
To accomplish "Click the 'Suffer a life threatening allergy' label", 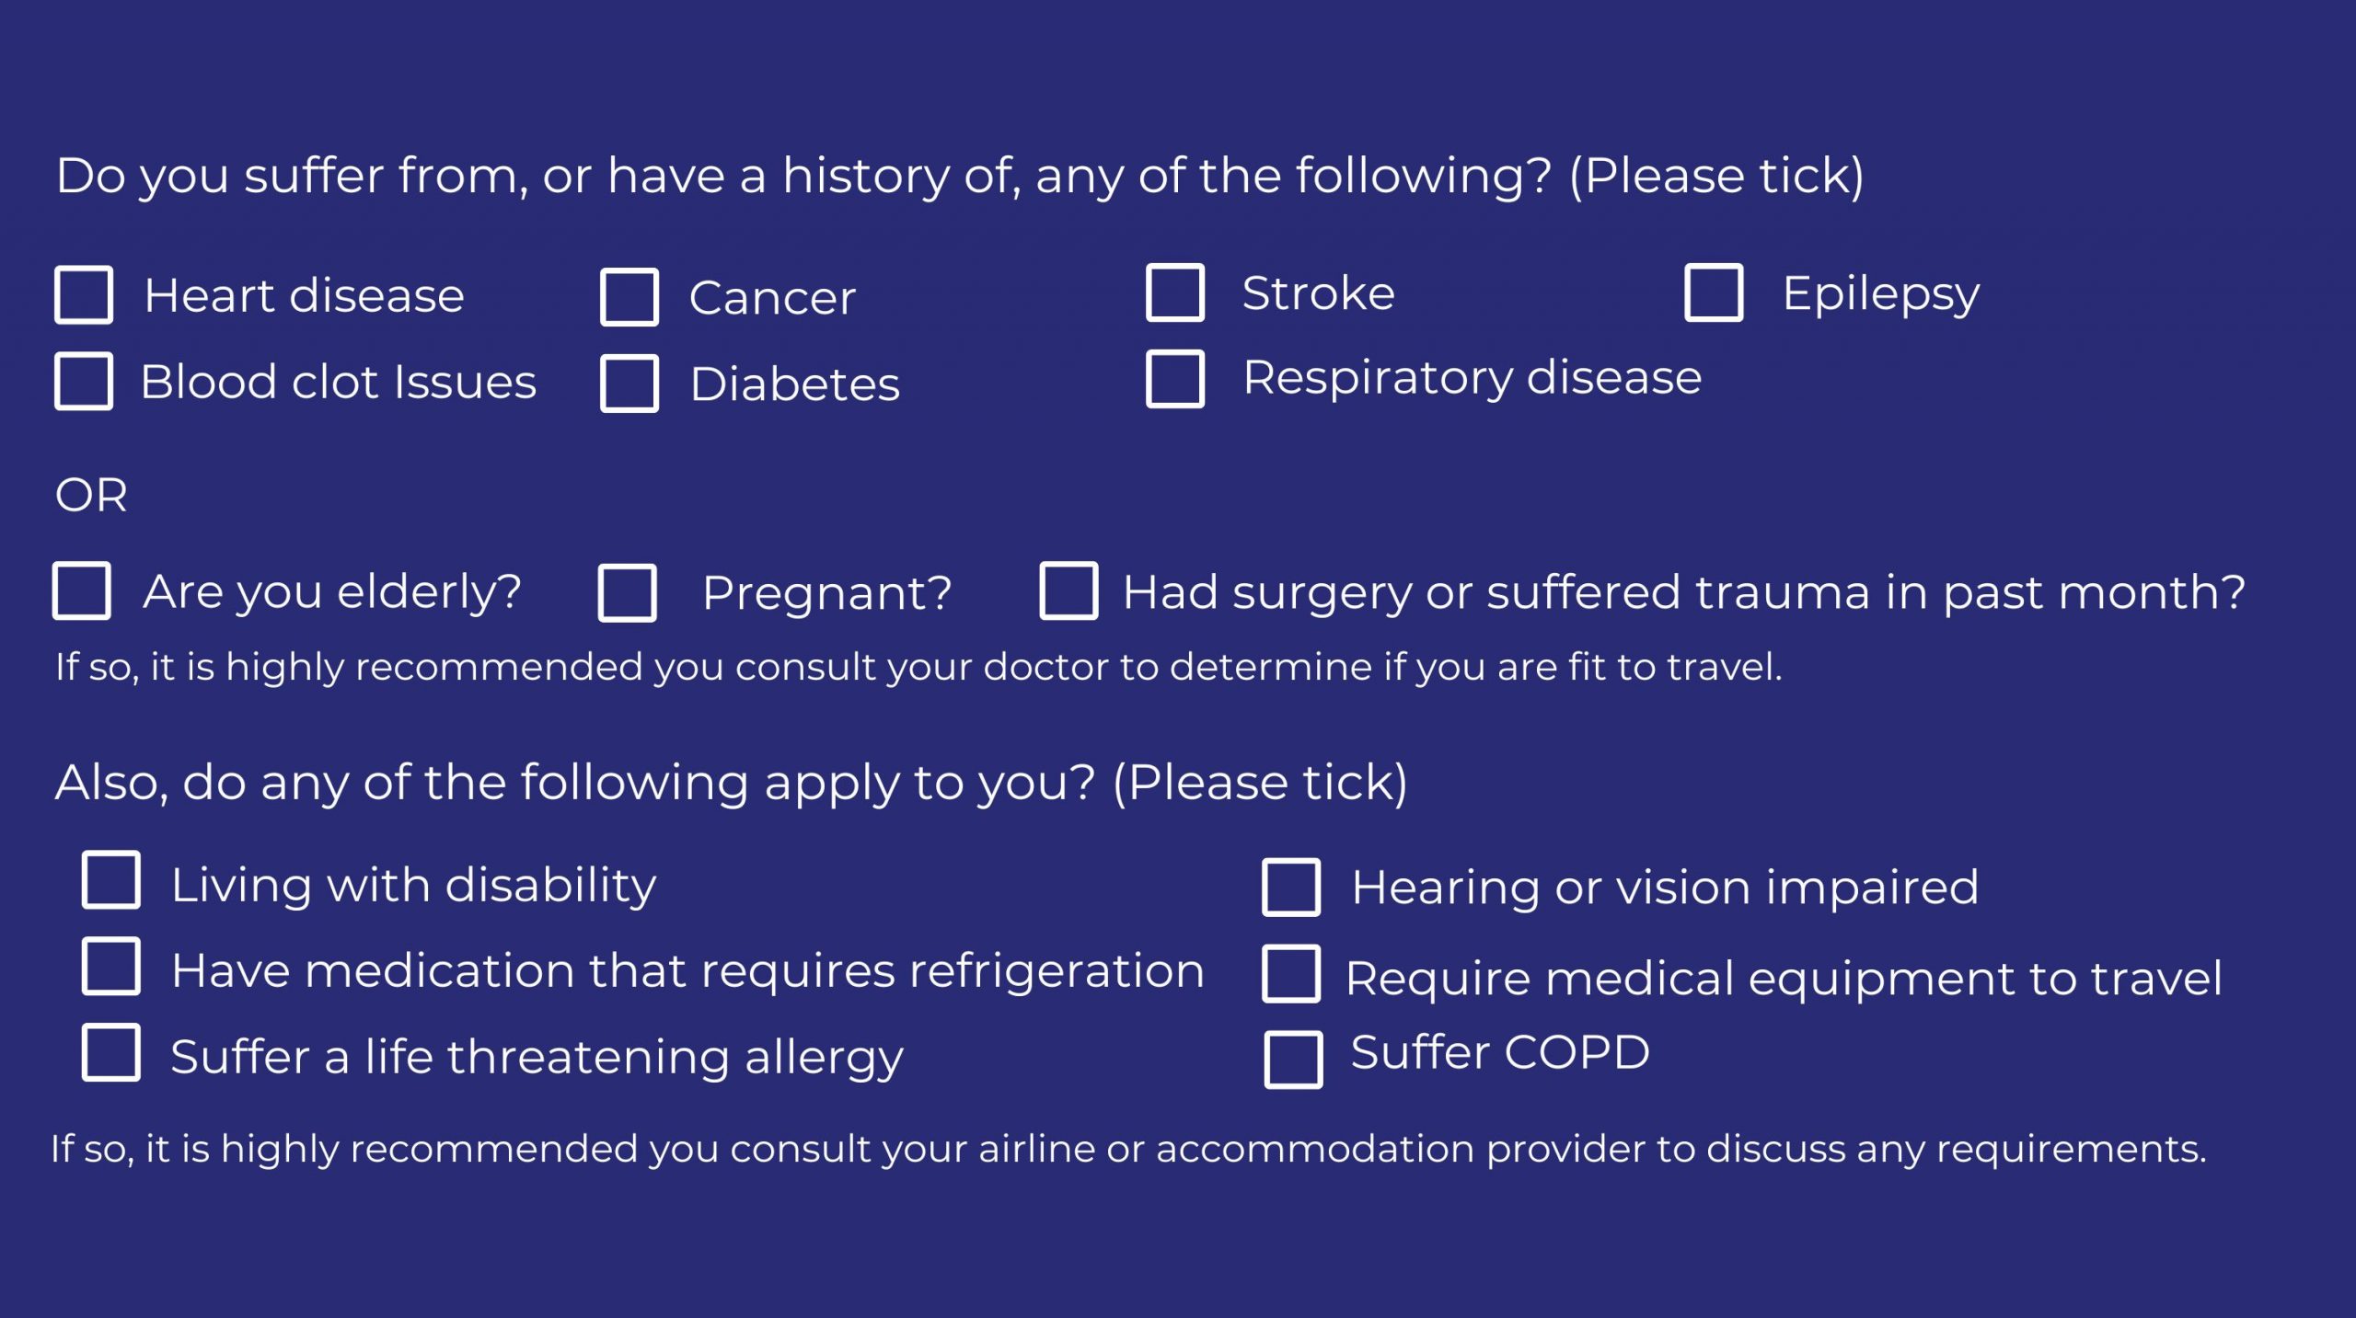I will (x=537, y=1056).
